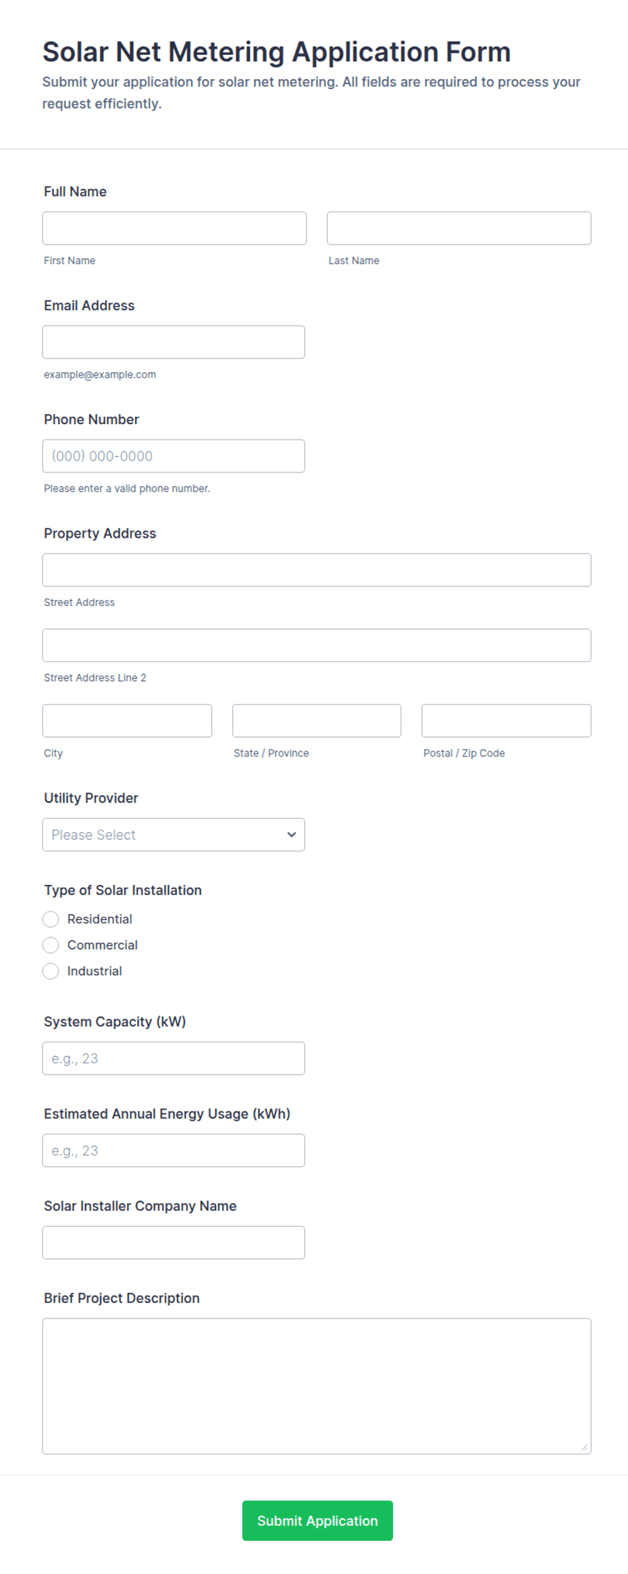Click the Postal / Zip Code field
This screenshot has height=1574, width=628.
coord(506,721)
